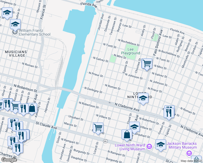Viewport: 203px width, 163px height.
Task: Click the Lower Ninth Ward Living Museum label
Action: click(130, 147)
